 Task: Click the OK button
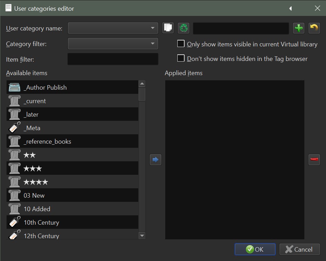tap(255, 249)
